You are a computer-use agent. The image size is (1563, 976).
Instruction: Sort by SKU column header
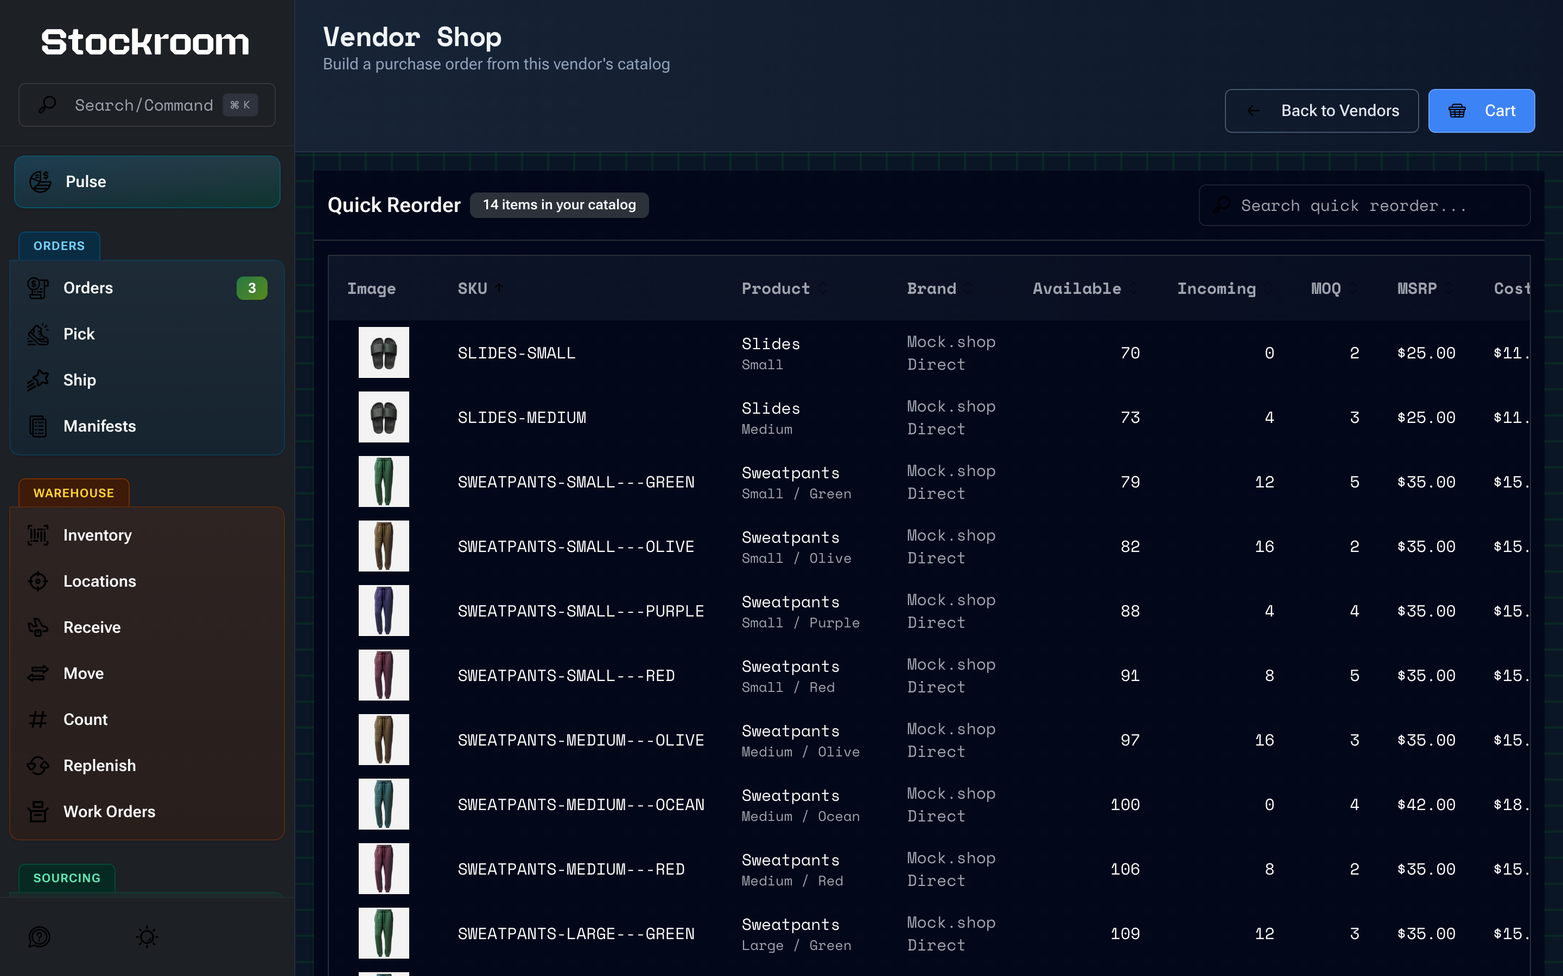(480, 288)
